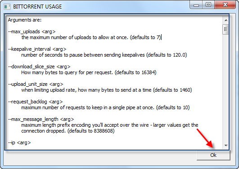Maximize the BITTORRENT USAGE window

[208, 5]
